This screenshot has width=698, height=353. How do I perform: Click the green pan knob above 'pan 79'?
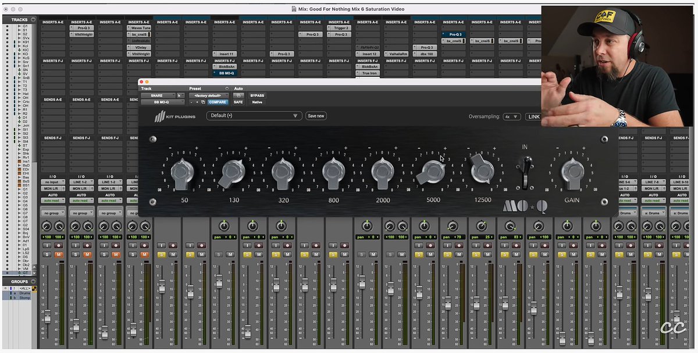tap(453, 226)
